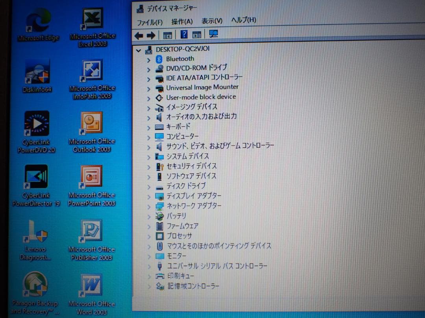This screenshot has width=425, height=318.
Task: Open the Microsoft Edge desktop shortcut
Action: (38, 25)
